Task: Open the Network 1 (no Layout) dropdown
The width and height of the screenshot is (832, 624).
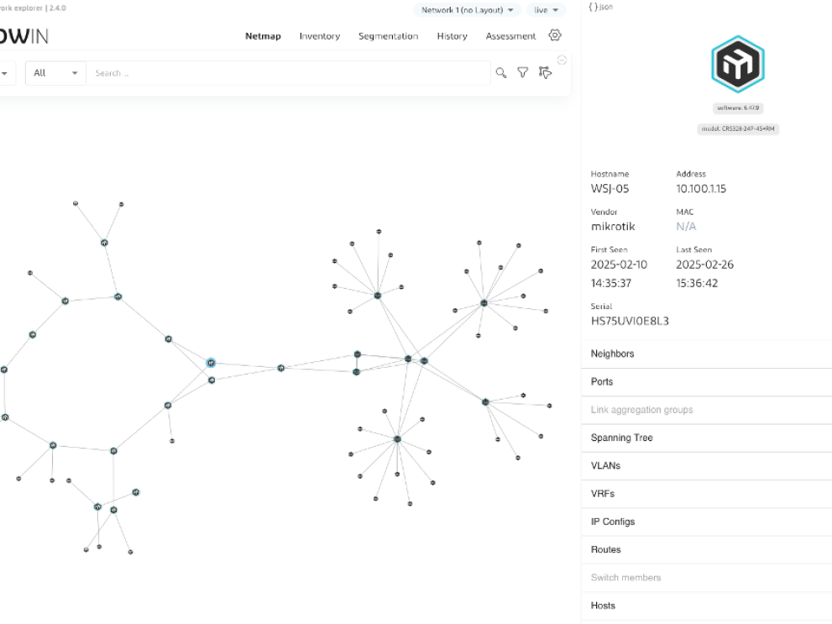Action: click(x=467, y=10)
